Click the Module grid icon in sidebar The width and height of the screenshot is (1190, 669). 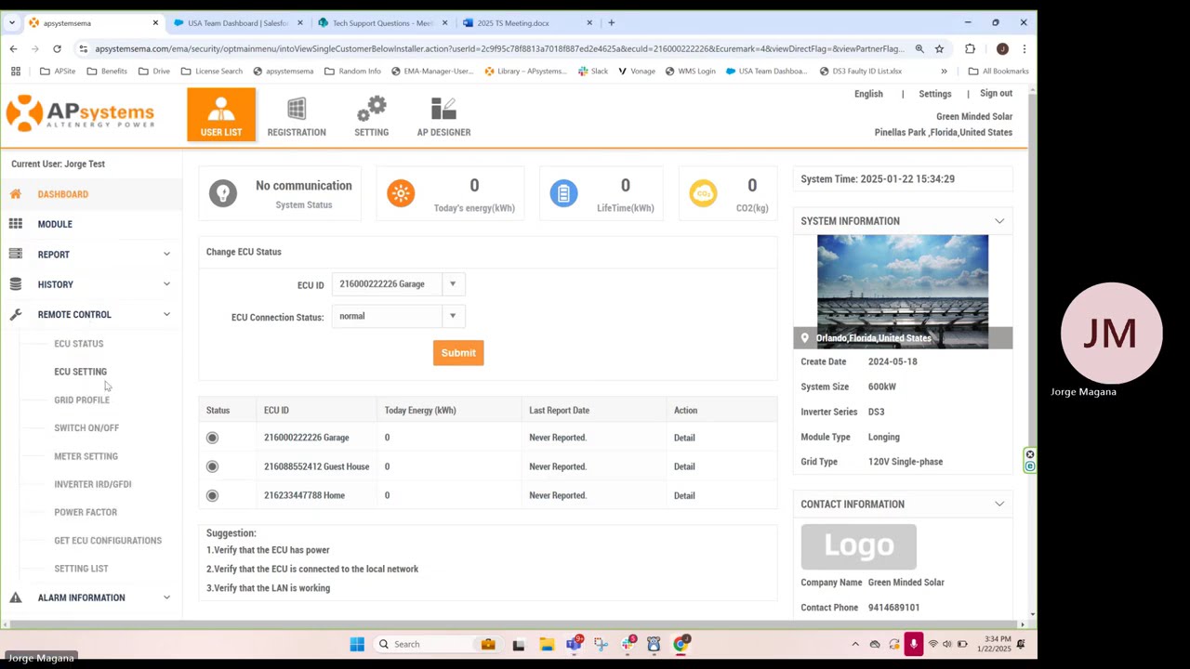16,224
